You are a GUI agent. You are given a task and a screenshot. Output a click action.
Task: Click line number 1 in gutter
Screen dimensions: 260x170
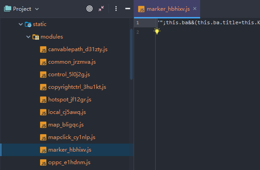[x=138, y=22]
